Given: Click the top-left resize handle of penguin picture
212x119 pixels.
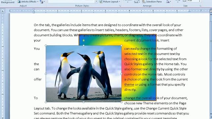Looking at the screenshot, I should click(x=46, y=46).
